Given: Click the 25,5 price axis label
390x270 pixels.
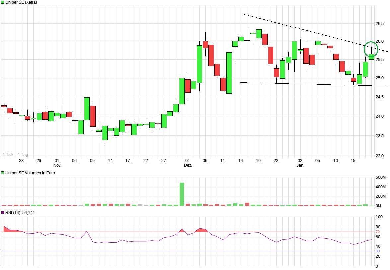Looking at the screenshot, I should (x=380, y=60).
